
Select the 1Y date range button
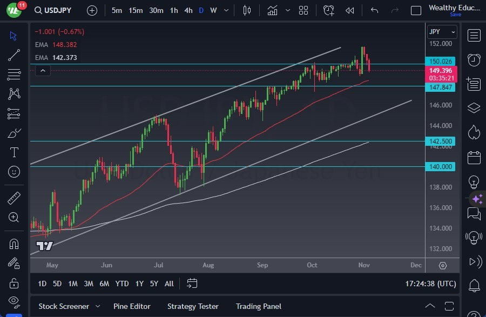139,283
